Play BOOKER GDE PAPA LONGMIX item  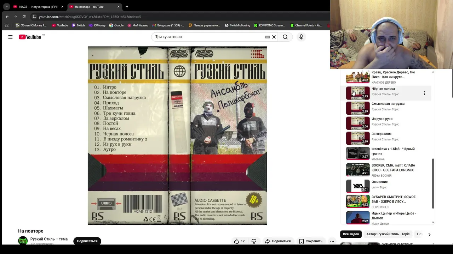pyautogui.click(x=386, y=170)
